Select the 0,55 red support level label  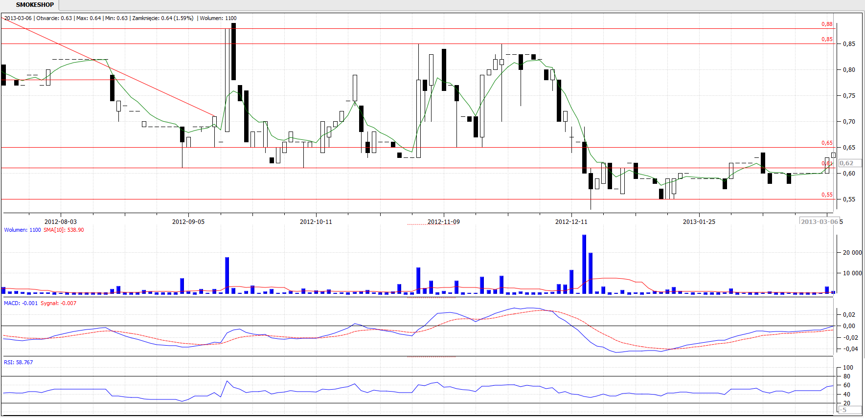pos(826,195)
